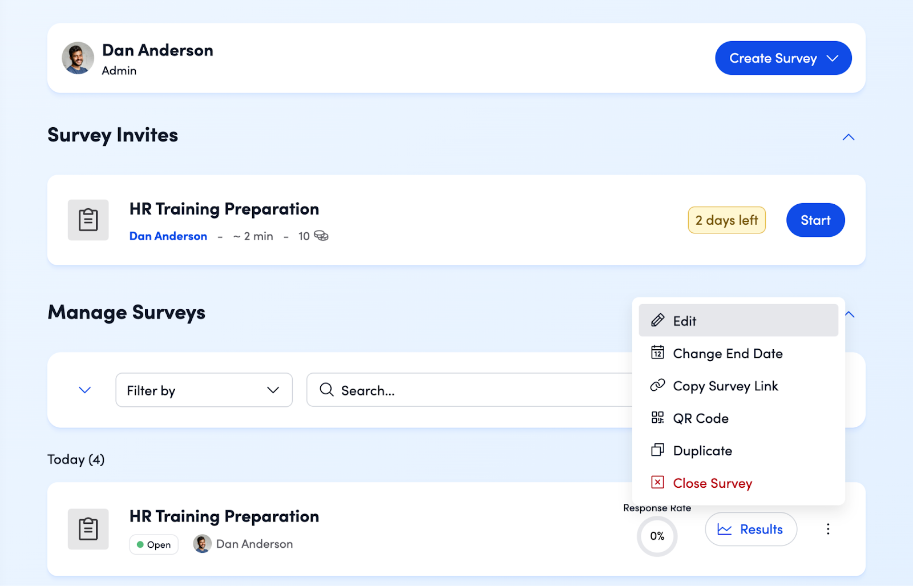Choose Change End Date menu option
Image resolution: width=913 pixels, height=586 pixels.
[x=728, y=354]
